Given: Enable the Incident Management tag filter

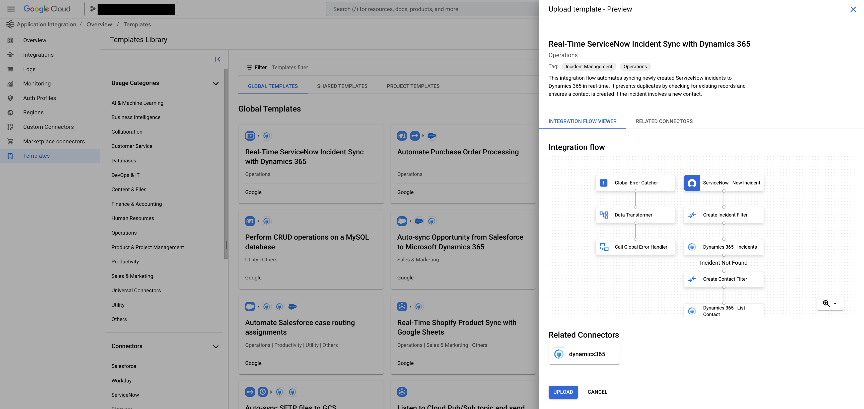Looking at the screenshot, I should tap(589, 67).
